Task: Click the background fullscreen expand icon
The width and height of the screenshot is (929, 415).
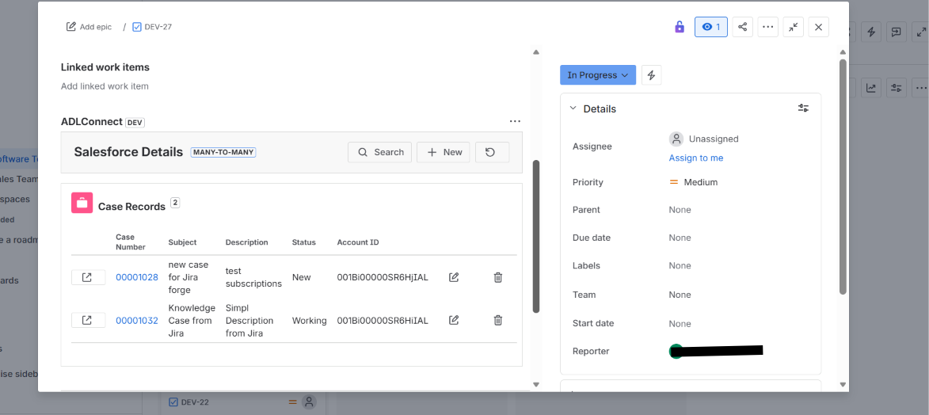Action: point(921,32)
